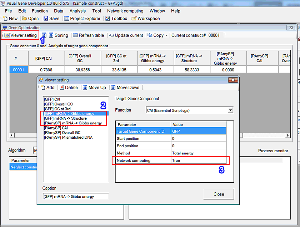Expand the Function dropdown in Viewer setting
300x227 pixels.
[x=230, y=110]
